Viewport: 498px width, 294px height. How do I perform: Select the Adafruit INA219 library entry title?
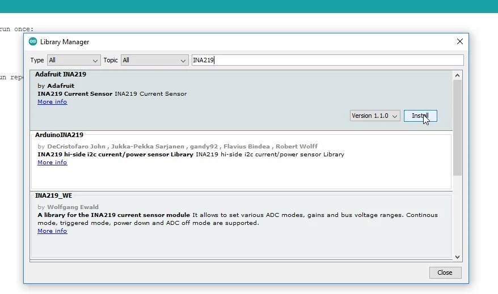[61, 74]
